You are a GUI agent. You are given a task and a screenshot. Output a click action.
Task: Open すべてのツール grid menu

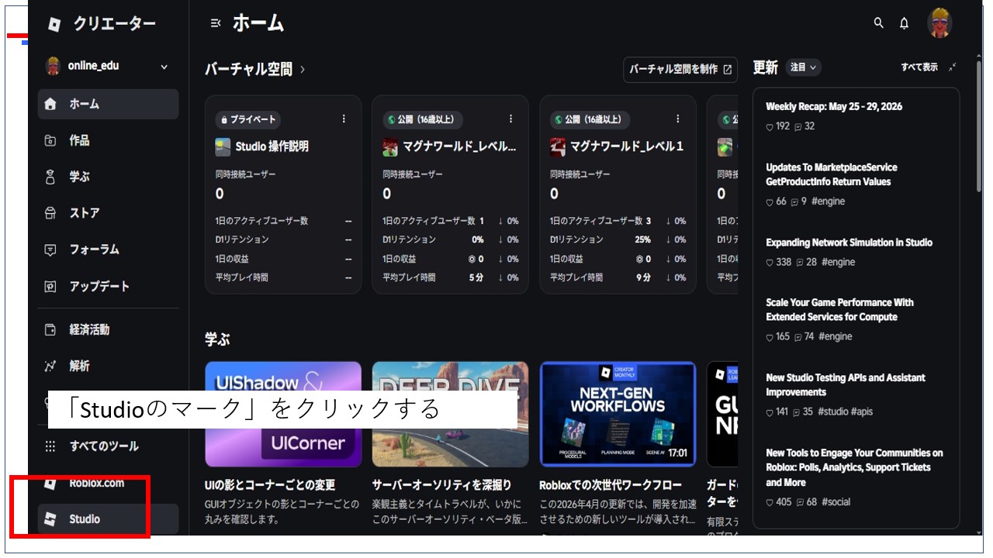coord(108,446)
